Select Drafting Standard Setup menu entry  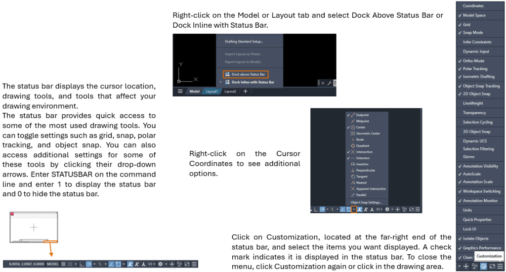click(244, 42)
